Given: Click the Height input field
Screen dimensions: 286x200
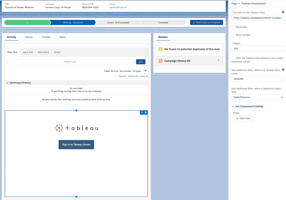Looking at the screenshot, I should coord(258,49).
